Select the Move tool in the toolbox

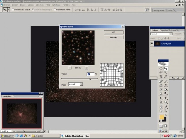click(166, 69)
